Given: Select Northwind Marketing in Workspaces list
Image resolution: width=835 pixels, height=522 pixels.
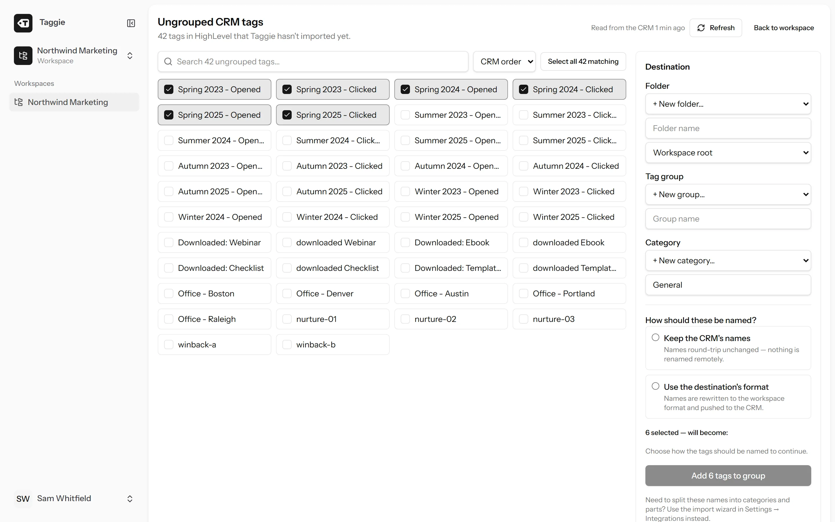Looking at the screenshot, I should [x=74, y=102].
